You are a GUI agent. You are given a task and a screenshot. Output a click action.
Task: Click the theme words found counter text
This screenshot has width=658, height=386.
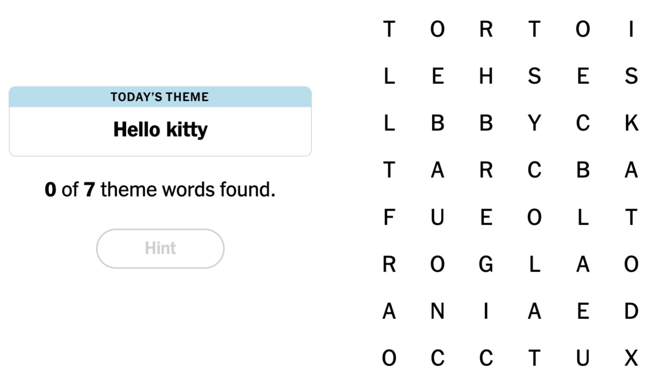coord(160,189)
